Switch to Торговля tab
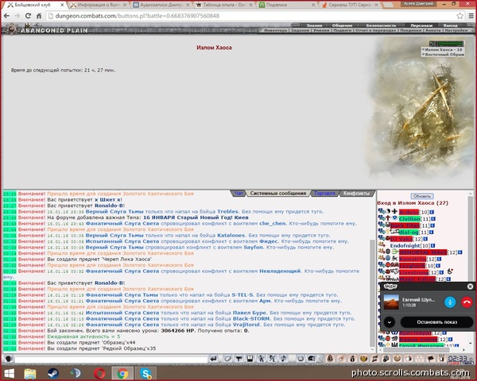Viewport: 477px width, 381px height. [324, 193]
